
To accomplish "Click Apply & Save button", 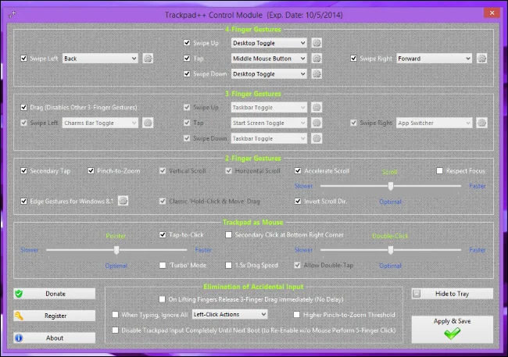I will (453, 330).
